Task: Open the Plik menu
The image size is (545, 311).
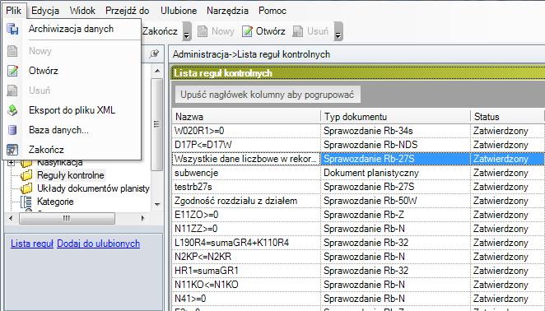Action: click(13, 11)
